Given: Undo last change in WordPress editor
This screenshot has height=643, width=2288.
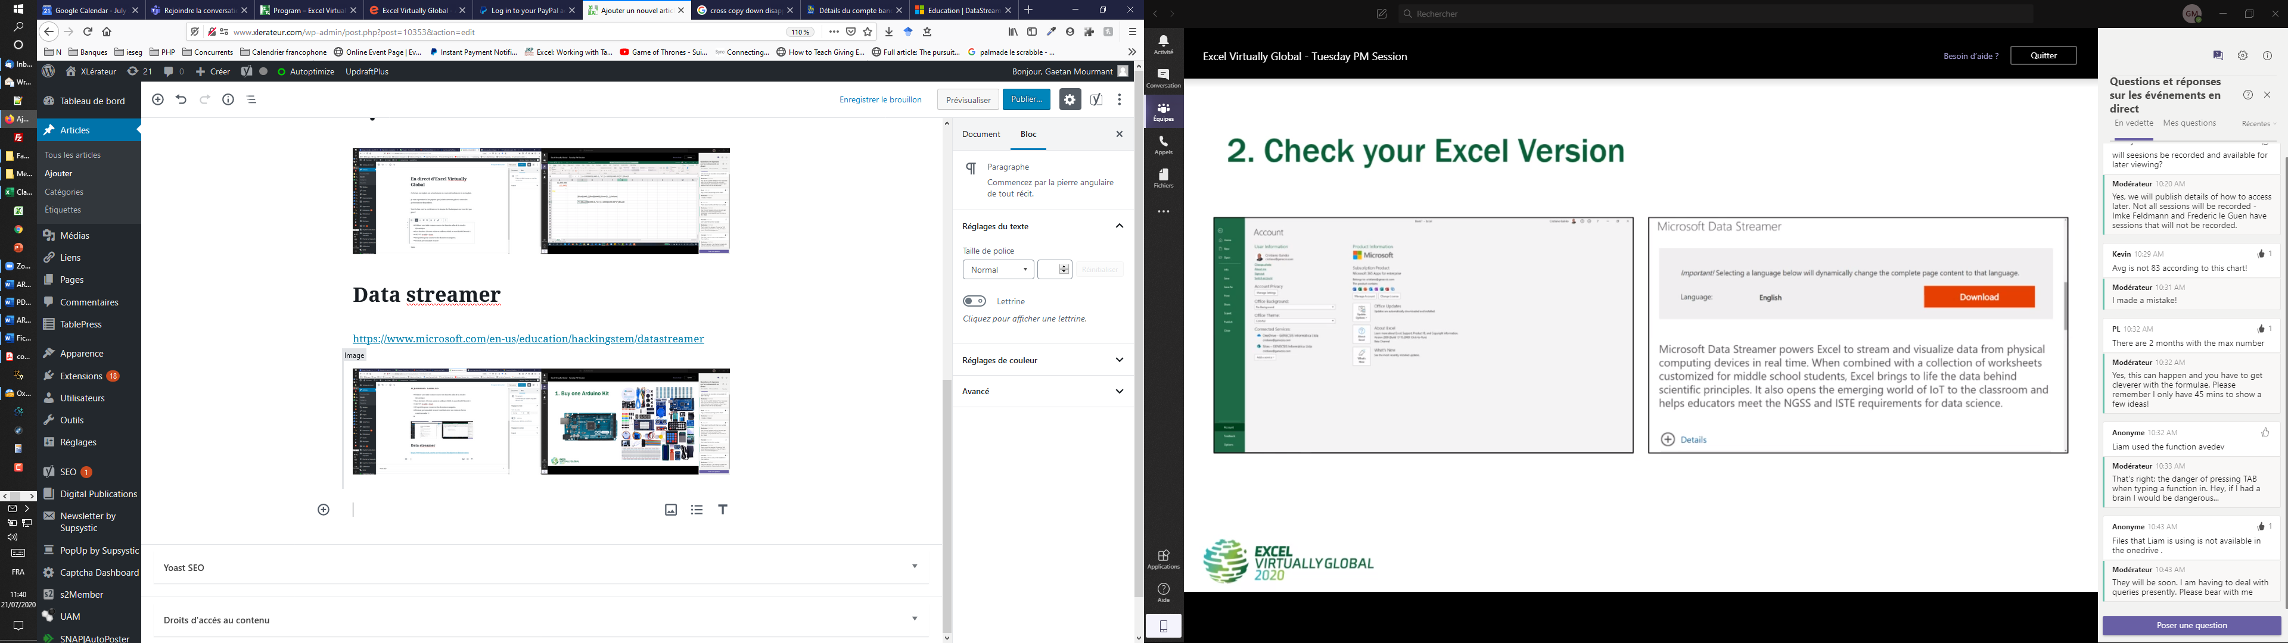Looking at the screenshot, I should click(181, 99).
